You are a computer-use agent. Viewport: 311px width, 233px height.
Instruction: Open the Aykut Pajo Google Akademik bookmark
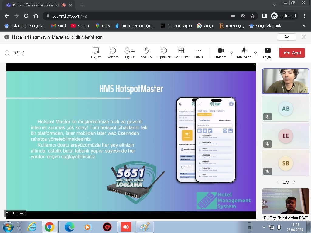tap(25, 26)
